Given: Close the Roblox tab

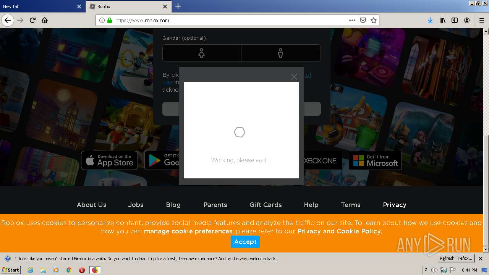Looking at the screenshot, I should (x=165, y=6).
